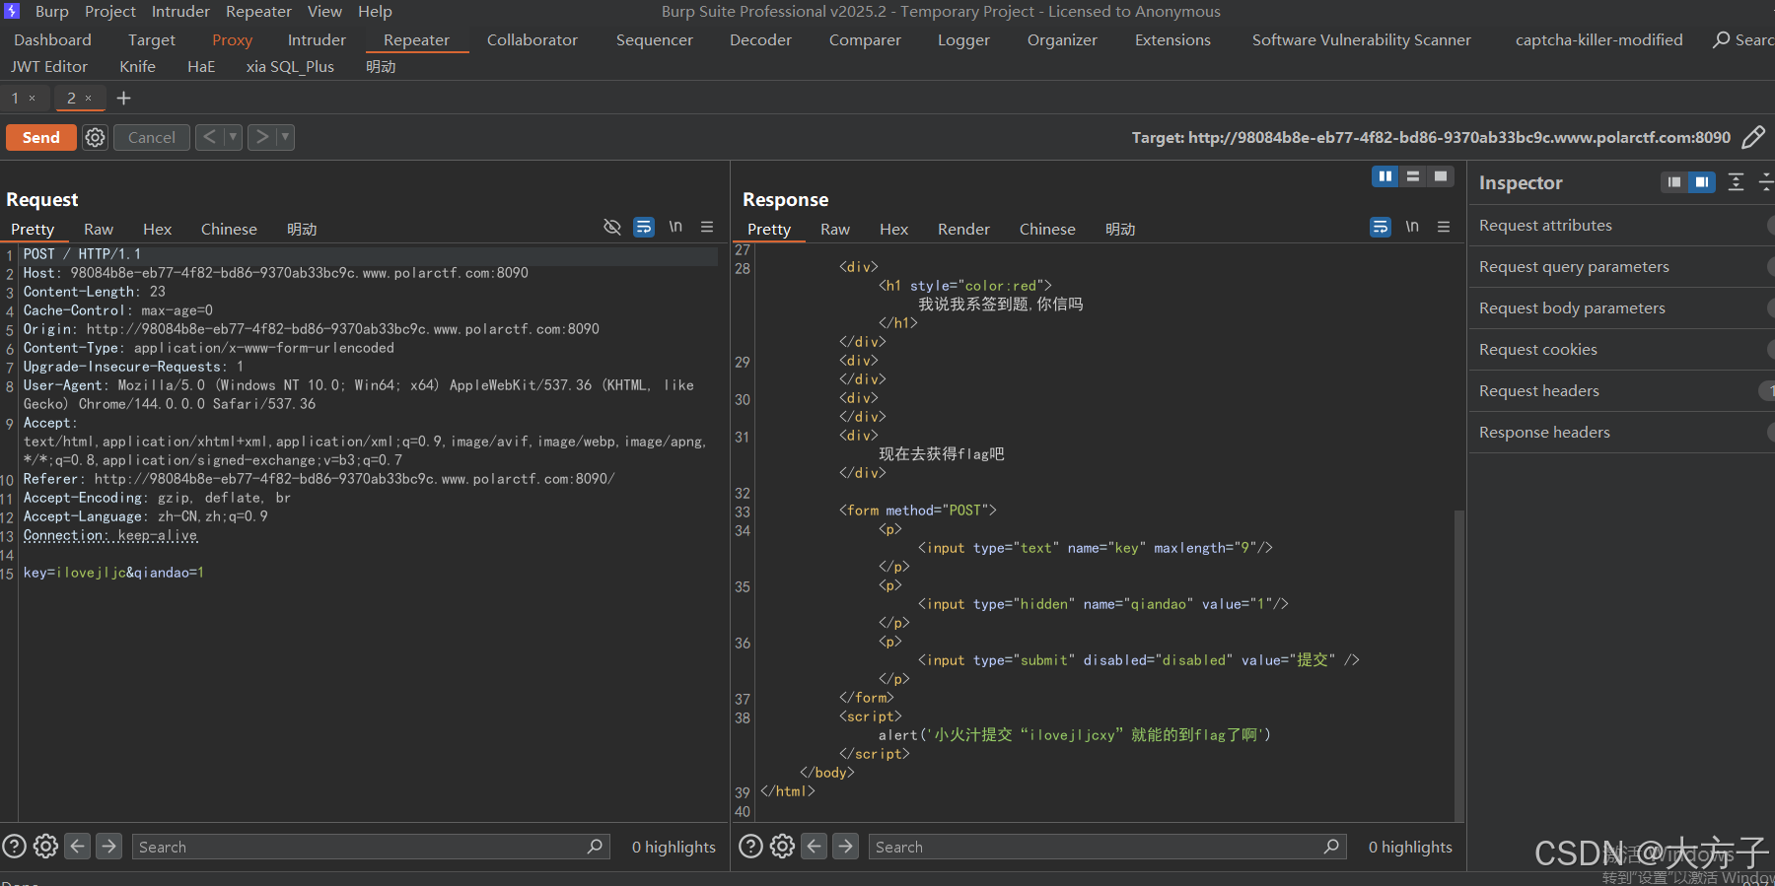Select top-bottom split layout
This screenshot has height=886, width=1775.
(x=1413, y=176)
